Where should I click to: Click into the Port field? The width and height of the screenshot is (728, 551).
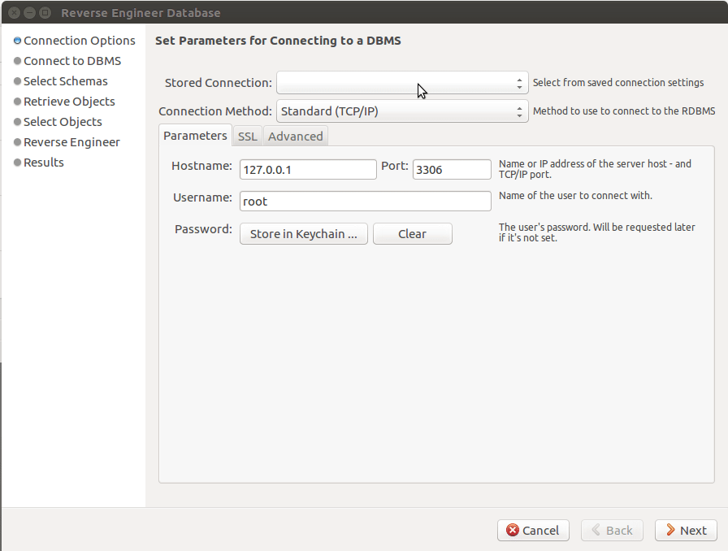coord(452,170)
